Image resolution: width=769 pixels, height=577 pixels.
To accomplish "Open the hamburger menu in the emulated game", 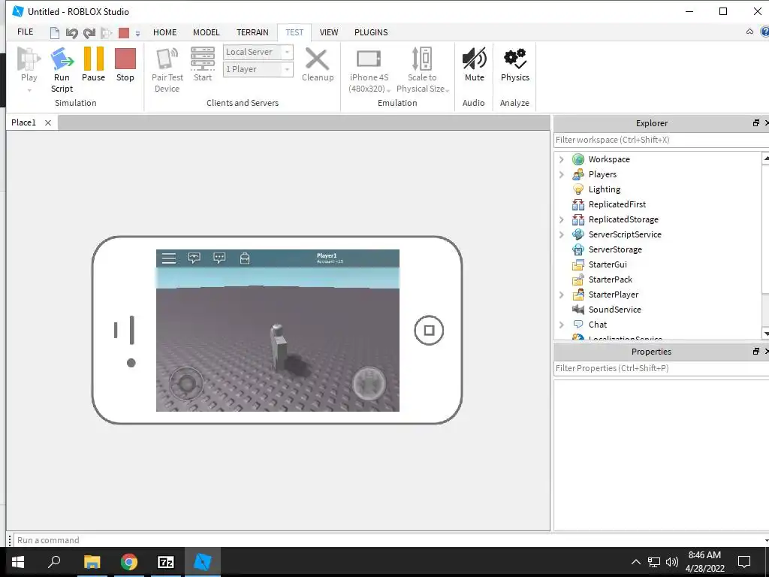I will 169,258.
